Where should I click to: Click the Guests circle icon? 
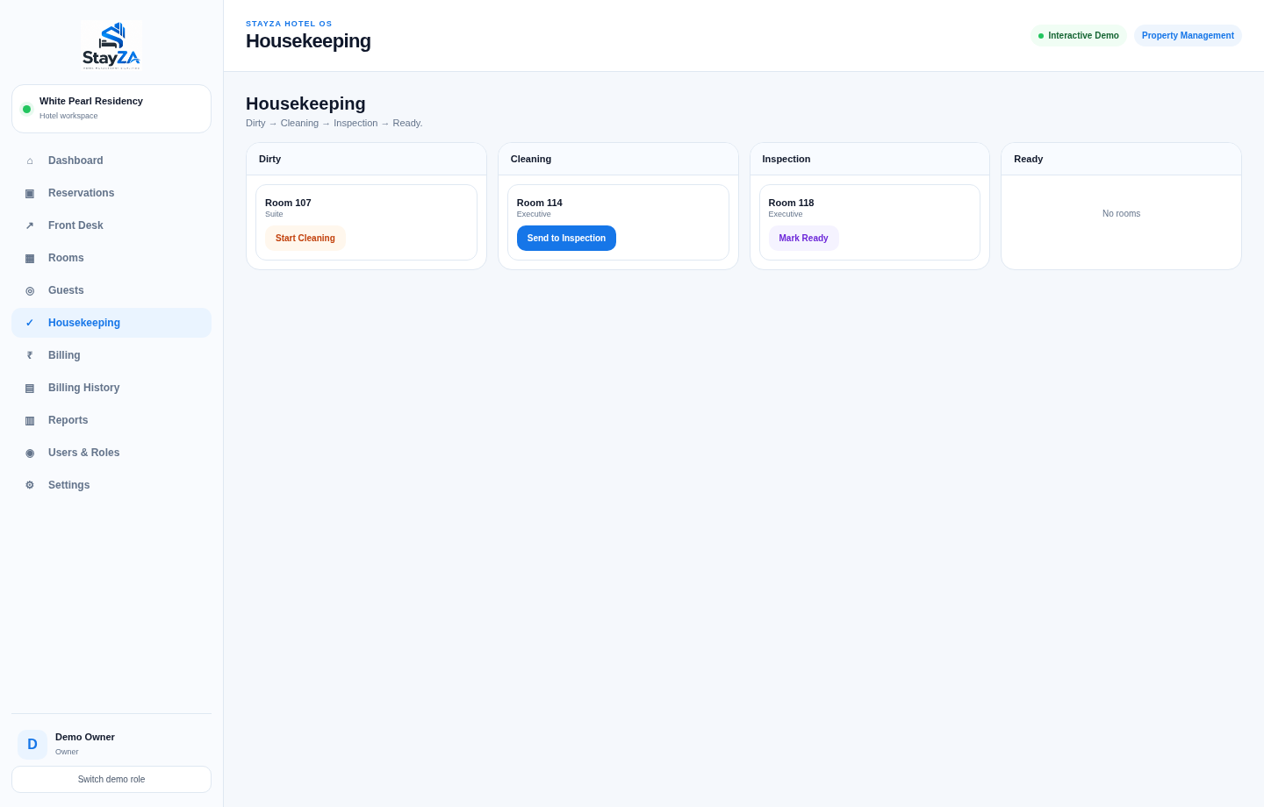click(30, 290)
